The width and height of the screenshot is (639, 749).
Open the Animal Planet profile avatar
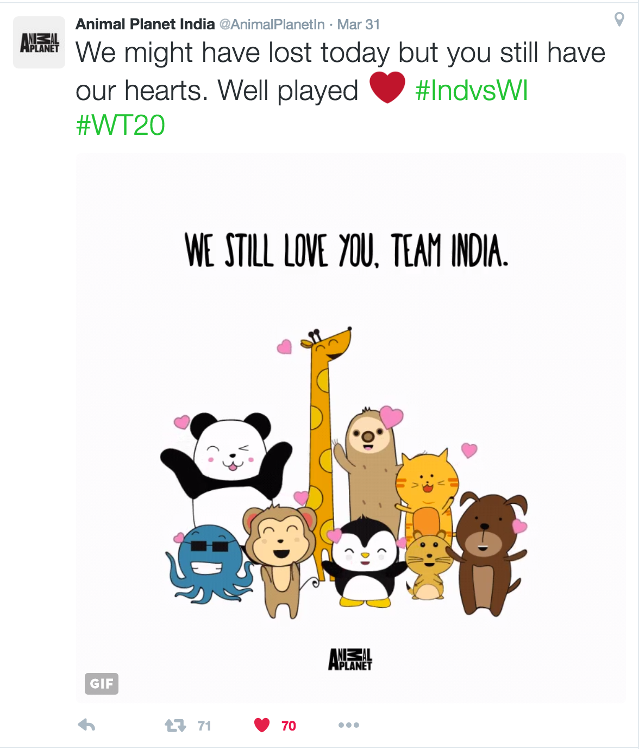[x=39, y=42]
